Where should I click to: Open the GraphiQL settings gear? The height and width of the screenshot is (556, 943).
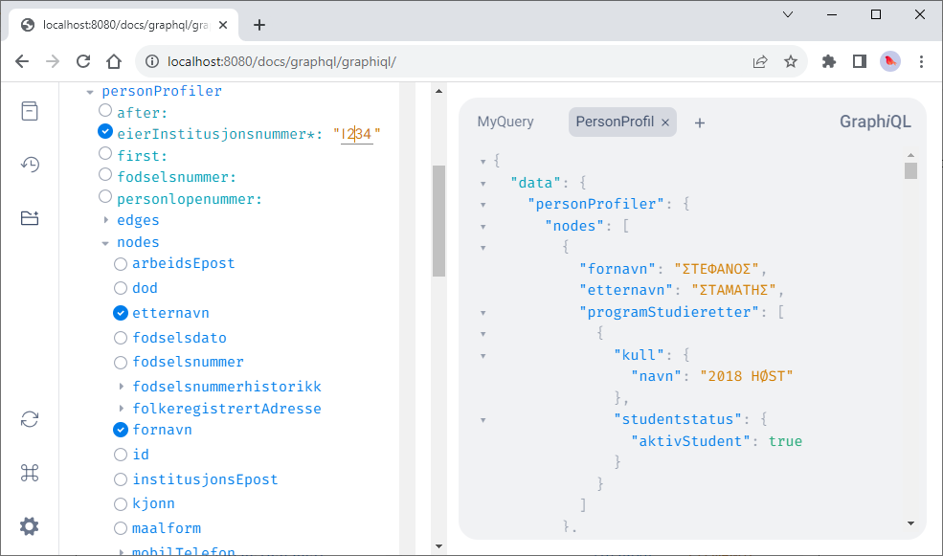pyautogui.click(x=30, y=526)
